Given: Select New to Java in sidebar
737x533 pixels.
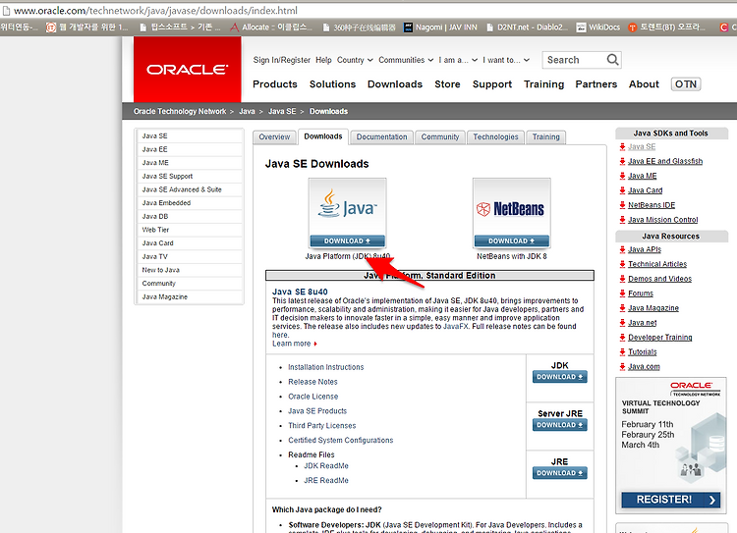Looking at the screenshot, I should point(190,270).
